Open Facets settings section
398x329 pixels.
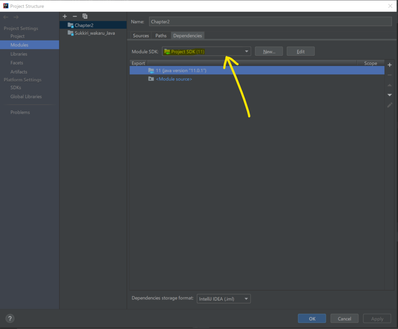pos(17,63)
